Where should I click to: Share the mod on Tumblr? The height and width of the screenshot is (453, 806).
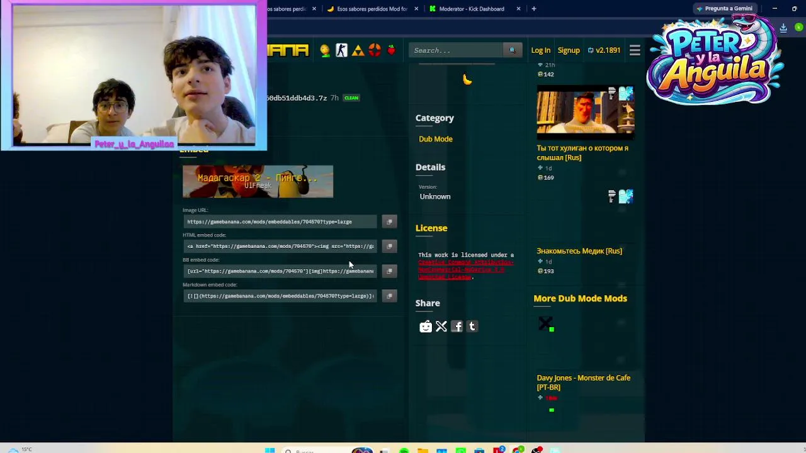[x=472, y=327]
